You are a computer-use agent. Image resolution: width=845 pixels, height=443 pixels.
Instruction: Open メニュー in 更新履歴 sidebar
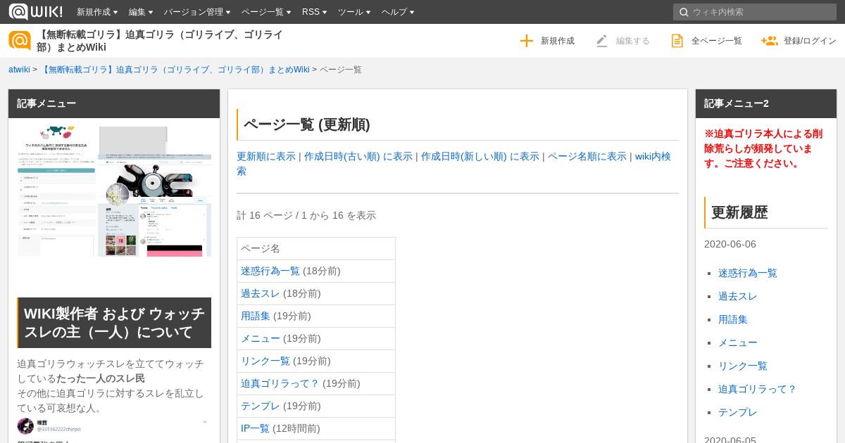pos(738,342)
